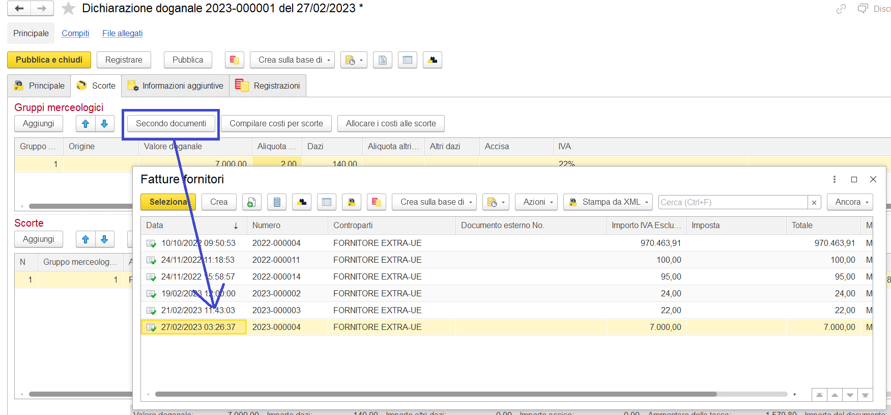
Task: Switch to Informazioni aggiuntive tab
Action: [x=176, y=86]
